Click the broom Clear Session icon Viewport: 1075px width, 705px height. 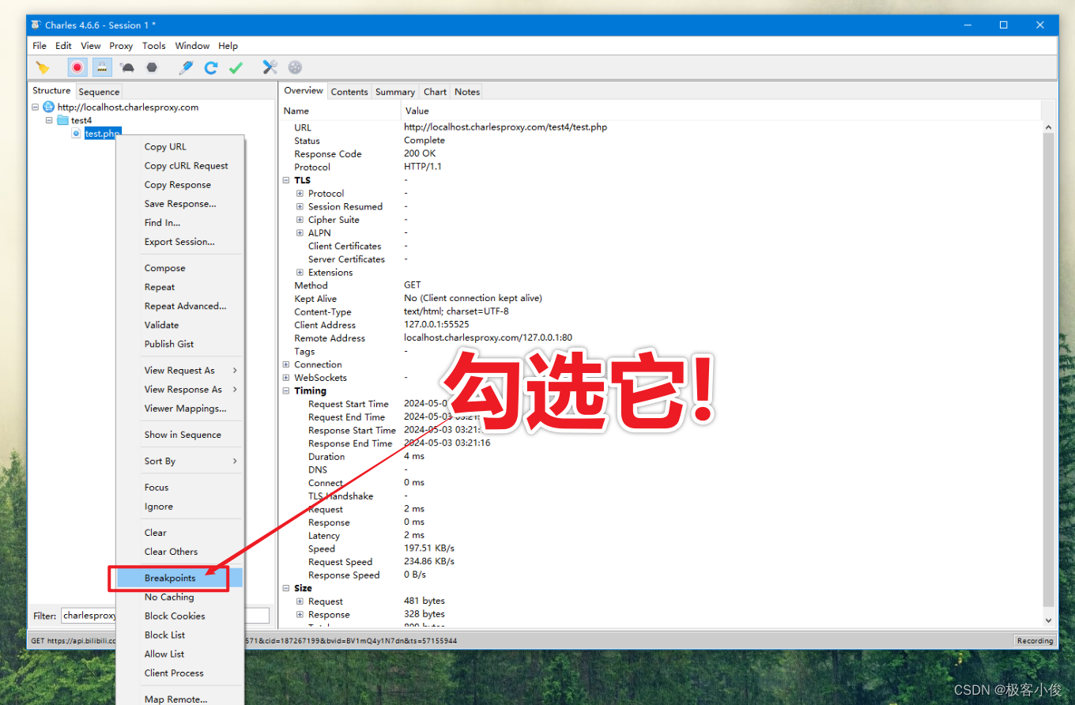[43, 68]
